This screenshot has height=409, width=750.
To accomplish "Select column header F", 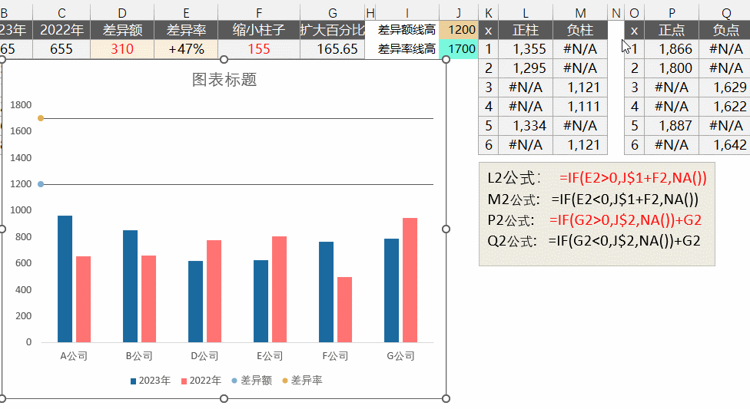I will coord(259,13).
